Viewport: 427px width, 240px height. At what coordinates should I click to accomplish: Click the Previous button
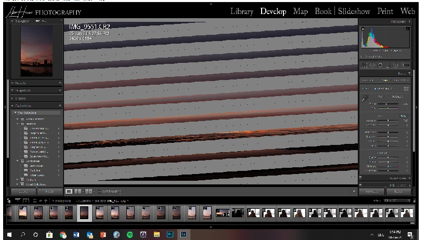point(372,191)
